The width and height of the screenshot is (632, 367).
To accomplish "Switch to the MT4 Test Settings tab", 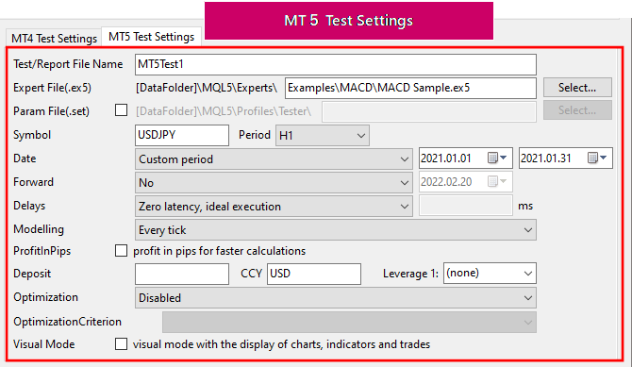I will pyautogui.click(x=54, y=39).
